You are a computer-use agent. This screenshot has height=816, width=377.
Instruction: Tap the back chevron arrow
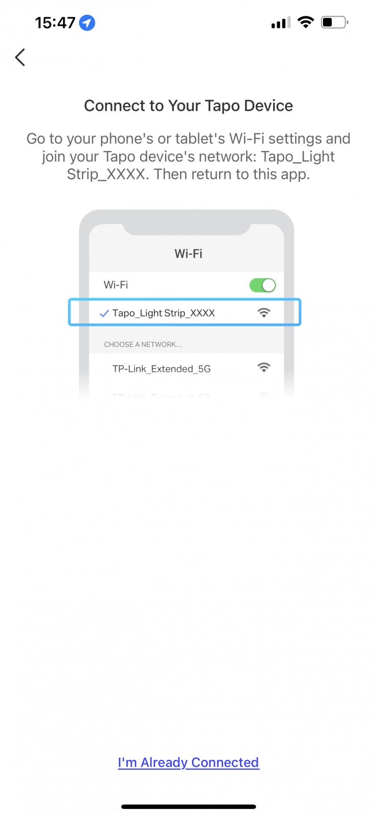click(20, 58)
